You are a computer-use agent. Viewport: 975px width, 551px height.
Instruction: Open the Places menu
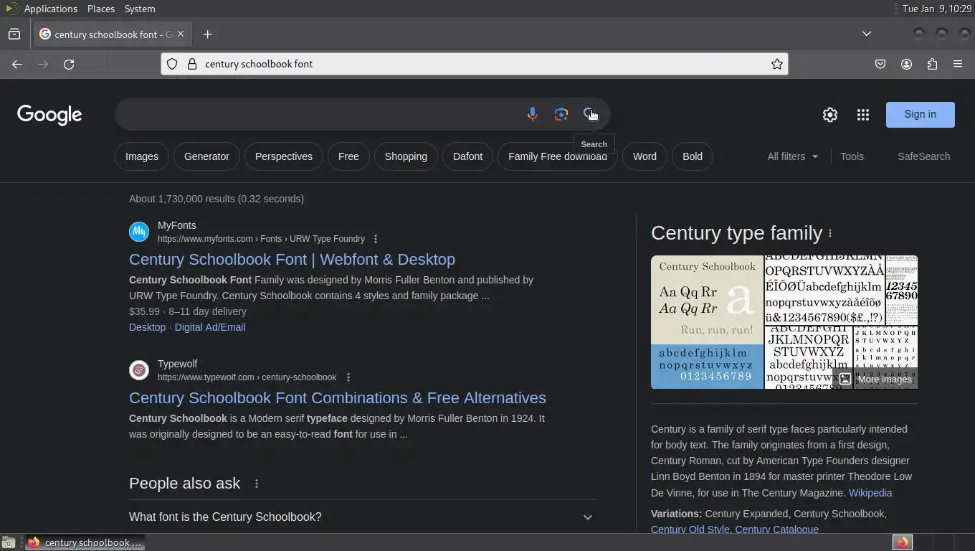click(101, 9)
